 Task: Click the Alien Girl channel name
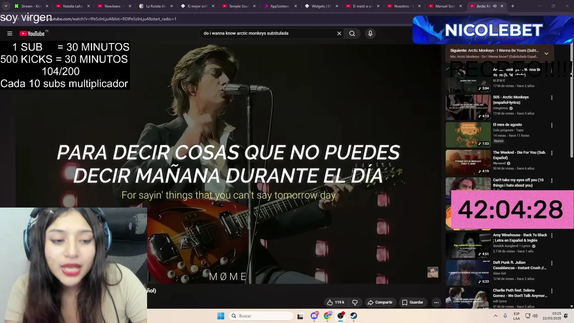coord(499,273)
